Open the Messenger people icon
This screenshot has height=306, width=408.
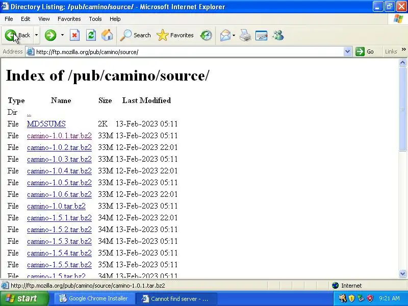click(x=278, y=35)
